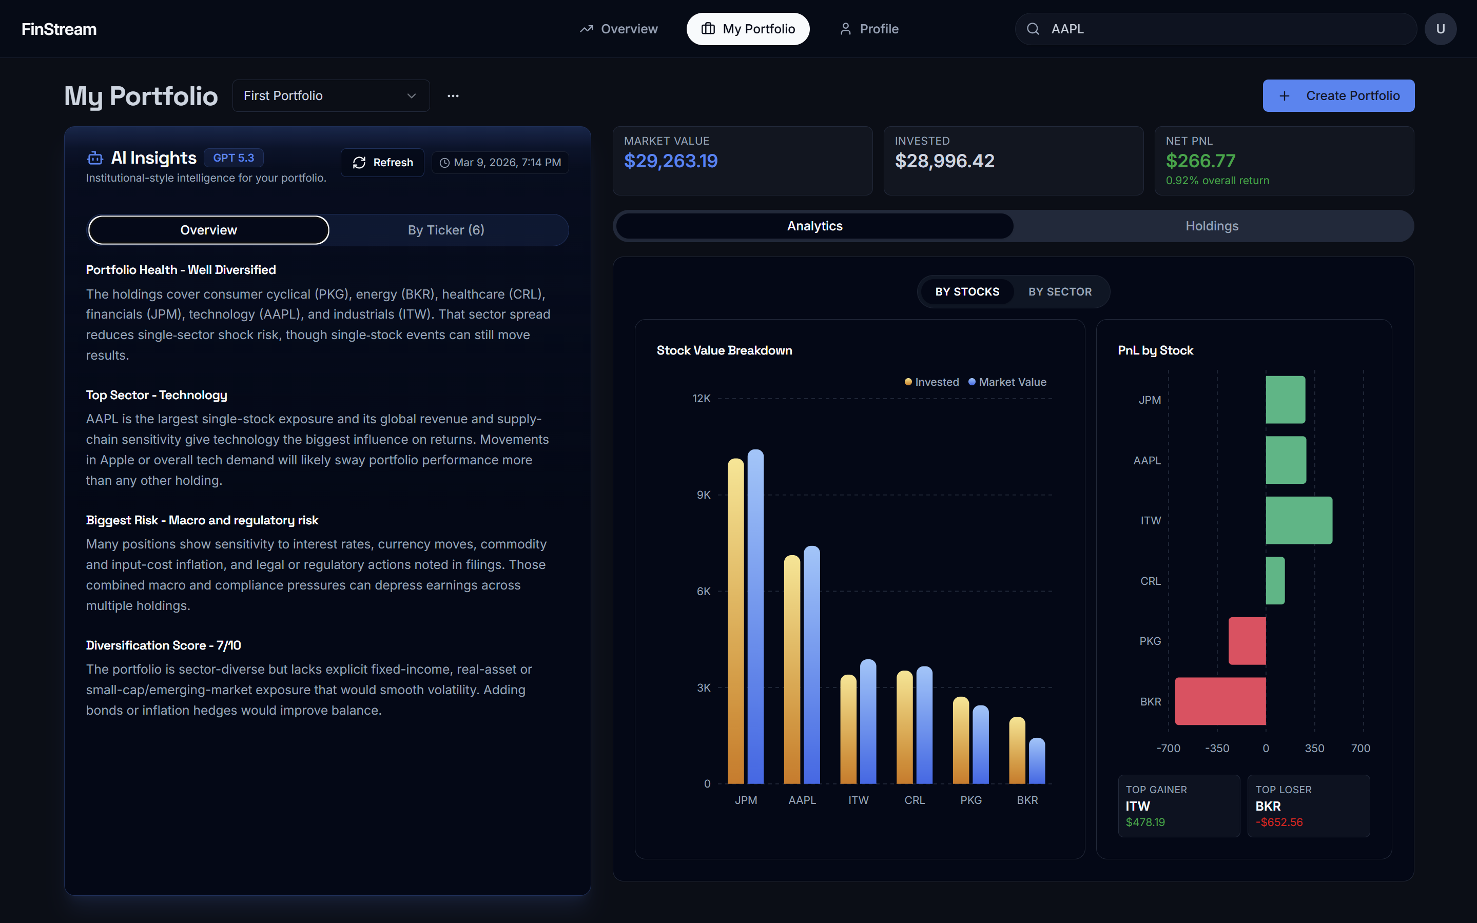
Task: Expand the First Portfolio dropdown
Action: (329, 96)
